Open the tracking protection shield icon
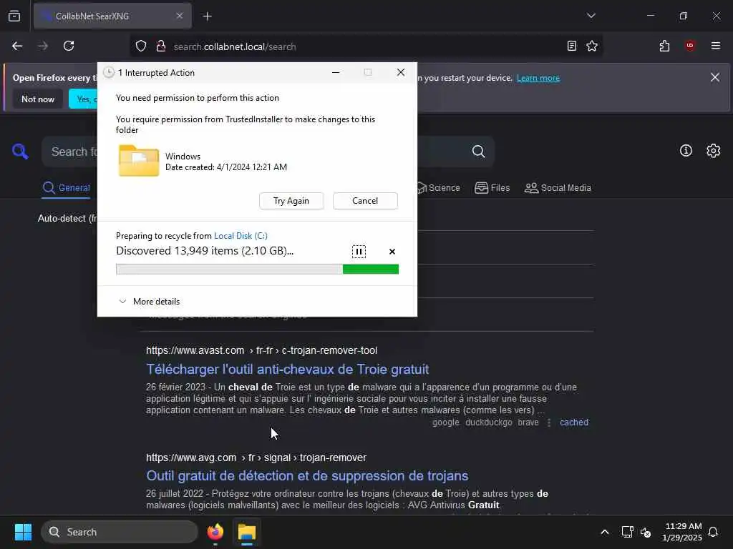 [x=141, y=46]
